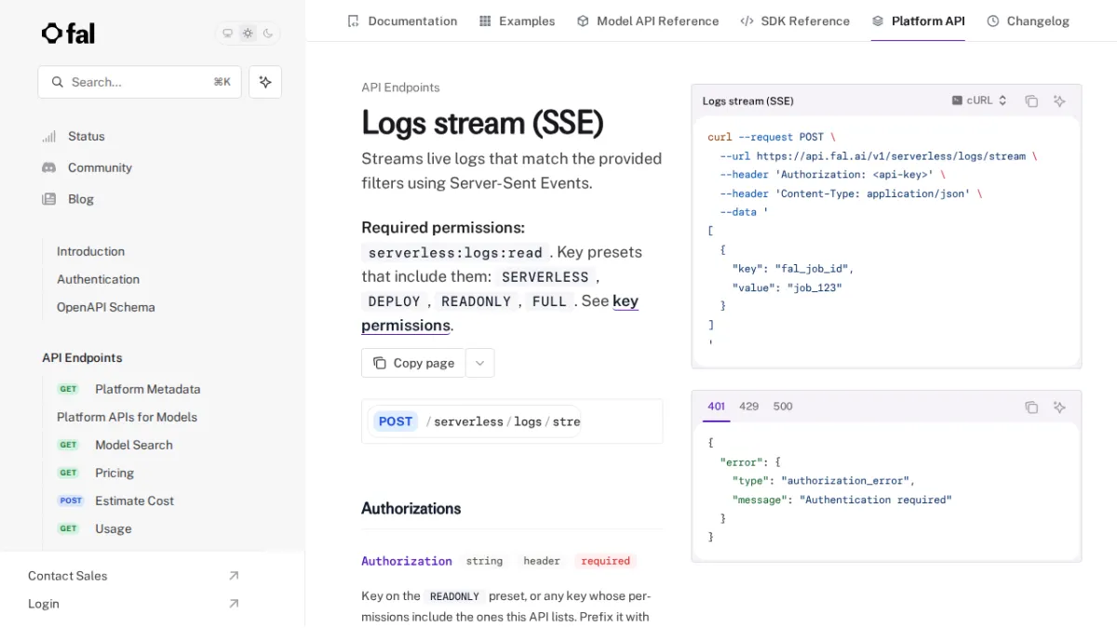Copy the Logs stream cURL request code
Screen dimensions: 1117x628
click(x=1031, y=100)
